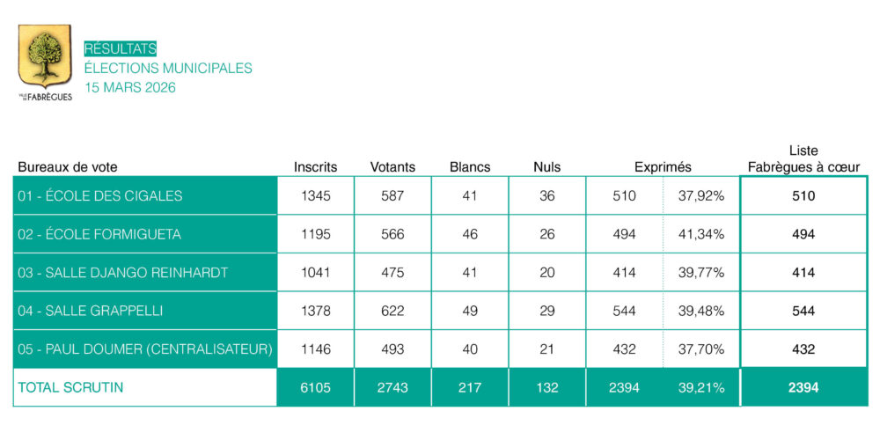This screenshot has width=880, height=433.
Task: Select the 04 - SALLE GRAPPELLI row
Action: 145,311
